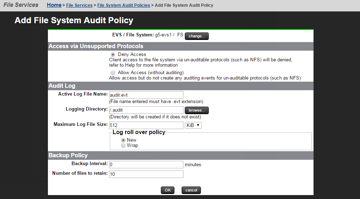Click the File Services header title
The width and height of the screenshot is (360, 199).
(21, 5)
